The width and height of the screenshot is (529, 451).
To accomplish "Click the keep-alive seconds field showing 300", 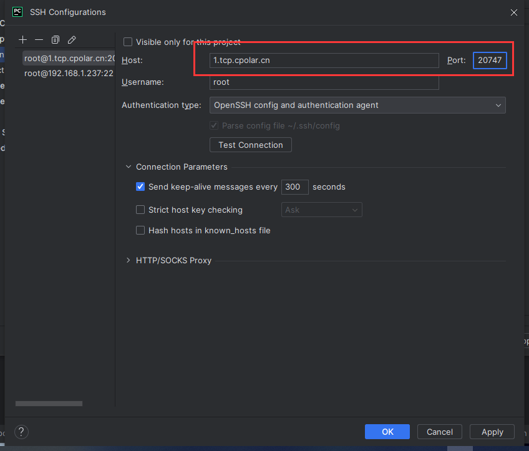I will [295, 187].
